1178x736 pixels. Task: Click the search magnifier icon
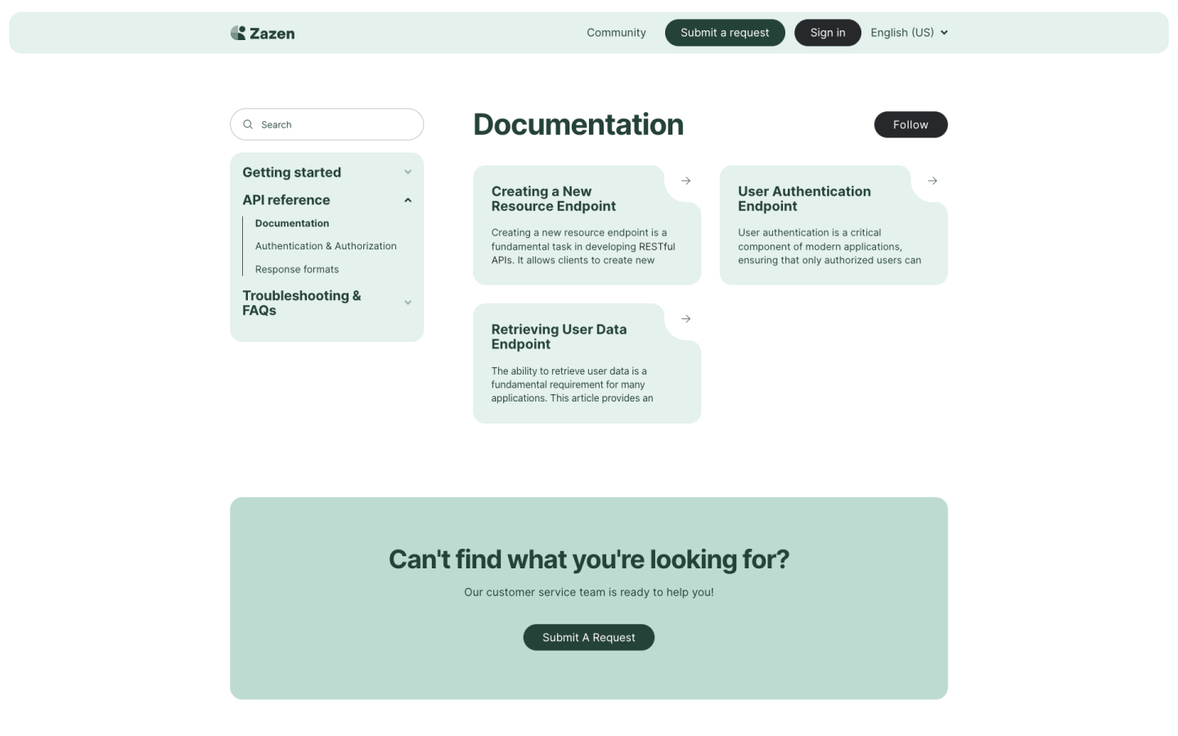248,124
